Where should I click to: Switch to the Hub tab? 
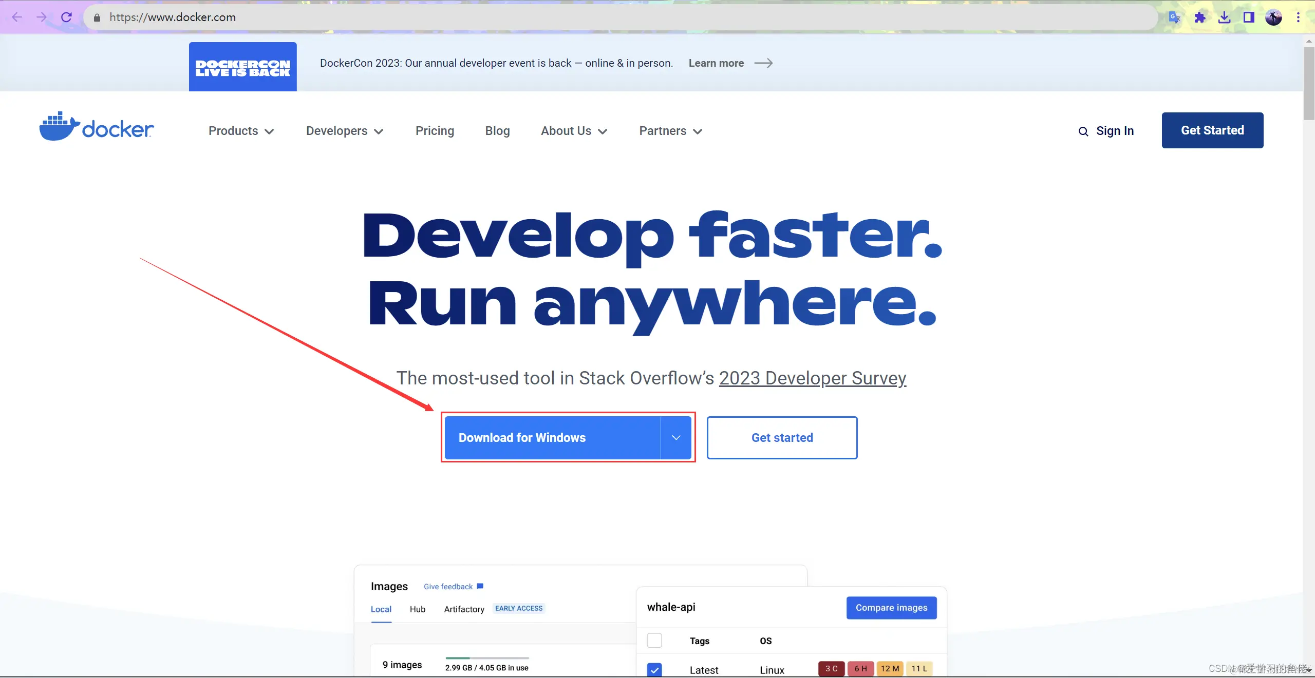(x=417, y=609)
